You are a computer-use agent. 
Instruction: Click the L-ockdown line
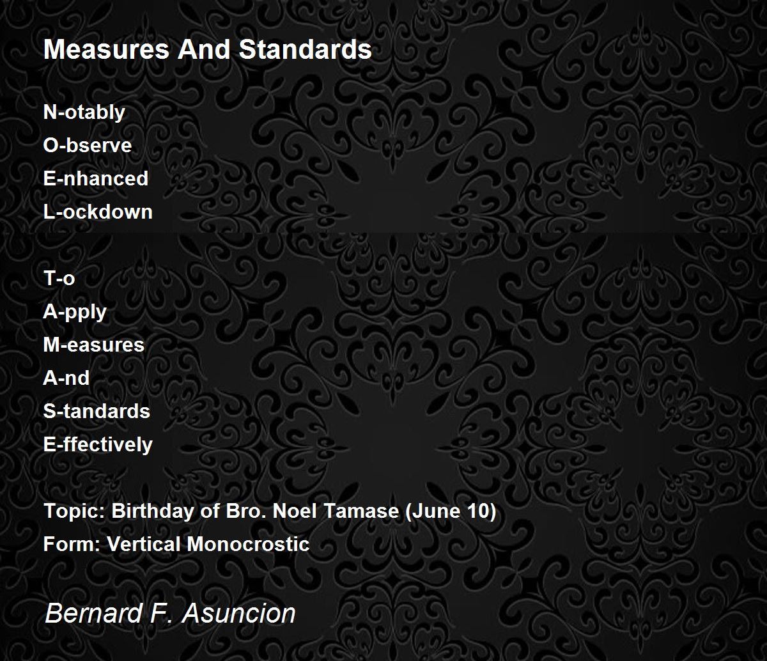point(98,212)
